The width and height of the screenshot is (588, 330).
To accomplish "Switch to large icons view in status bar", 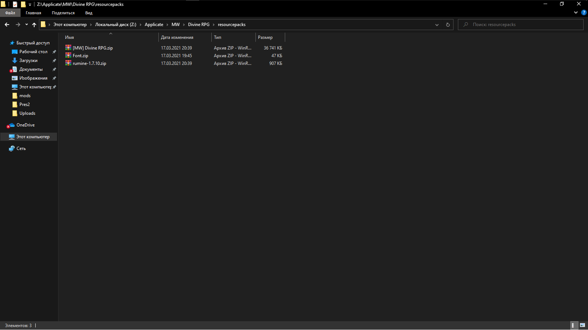I will click(x=582, y=325).
